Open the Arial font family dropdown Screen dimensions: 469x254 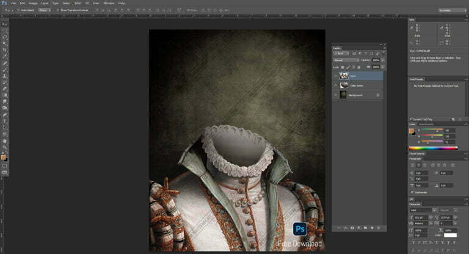click(421, 209)
